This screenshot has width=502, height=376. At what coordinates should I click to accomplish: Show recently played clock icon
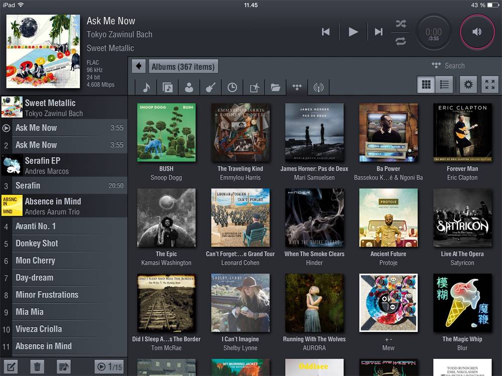tap(232, 87)
